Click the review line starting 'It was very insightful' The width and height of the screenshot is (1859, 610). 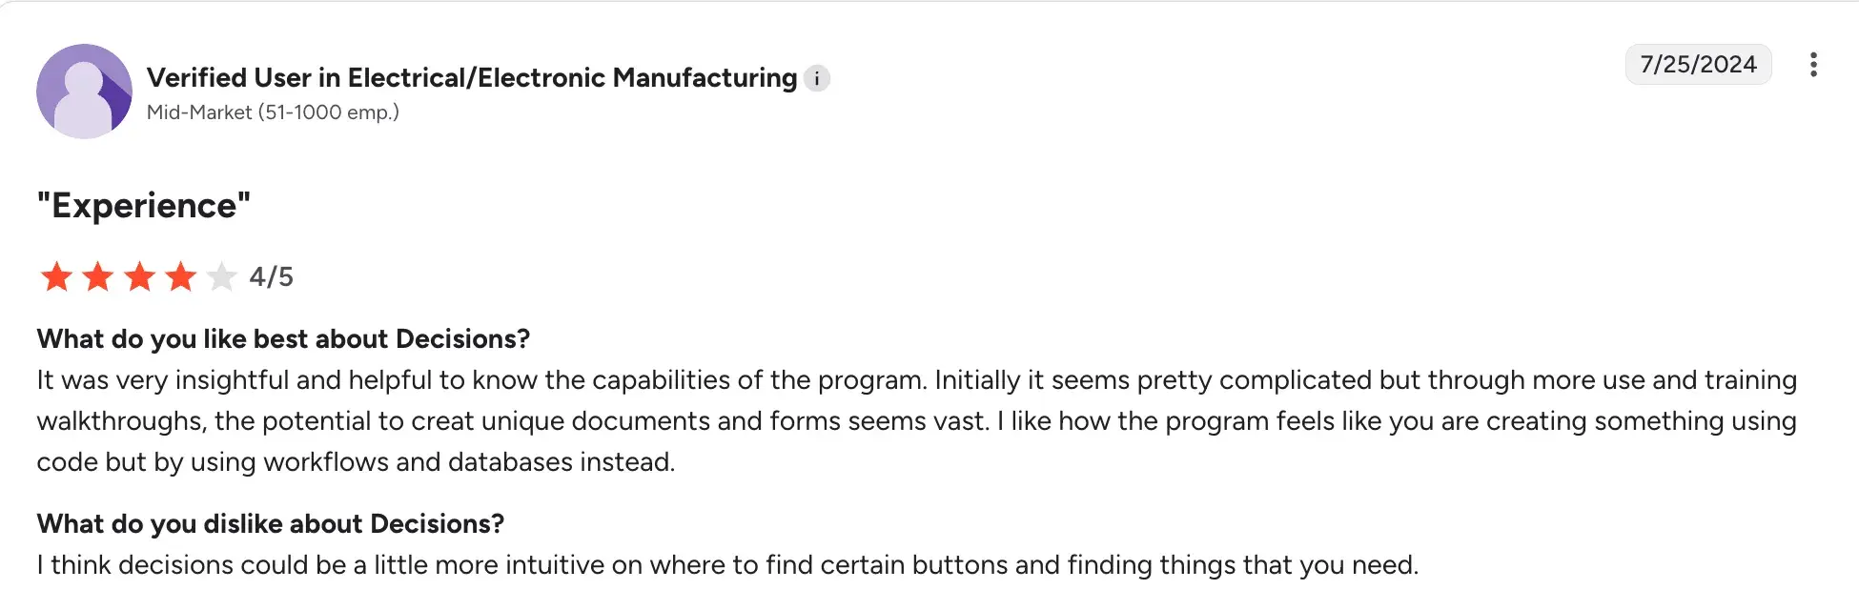(x=915, y=380)
